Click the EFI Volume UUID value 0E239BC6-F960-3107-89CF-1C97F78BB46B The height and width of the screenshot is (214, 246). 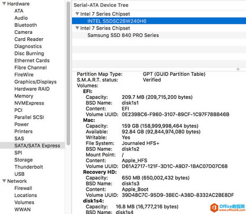[175, 114]
